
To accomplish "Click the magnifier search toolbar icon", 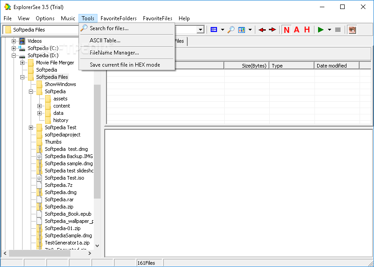I will (231, 30).
